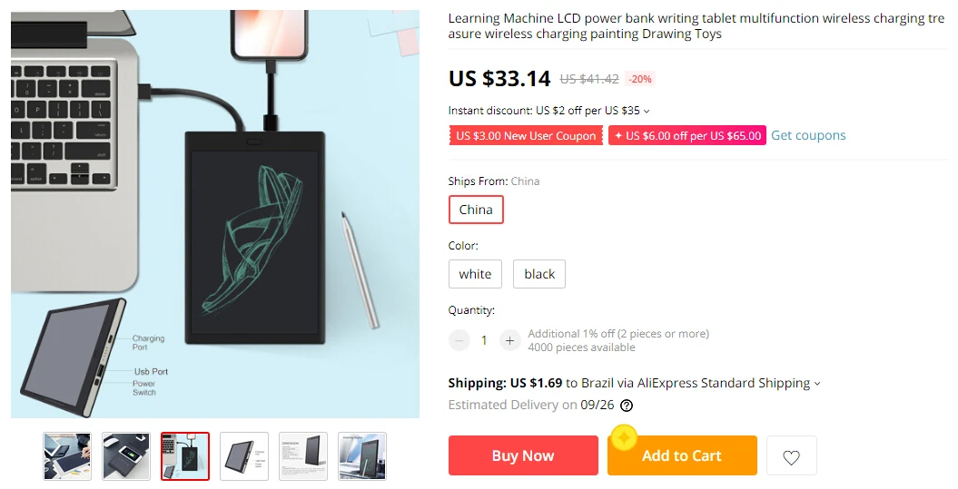The width and height of the screenshot is (958, 489).
Task: Open estimated delivery help question mark
Action: point(627,406)
